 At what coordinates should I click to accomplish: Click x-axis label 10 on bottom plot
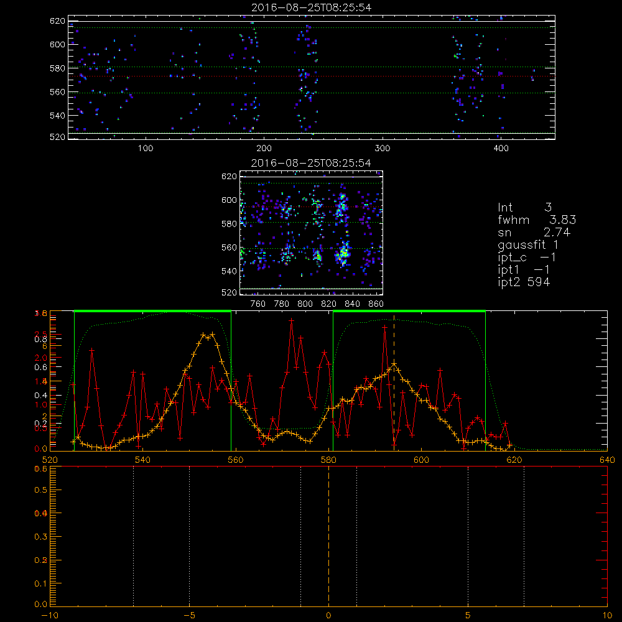[607, 616]
